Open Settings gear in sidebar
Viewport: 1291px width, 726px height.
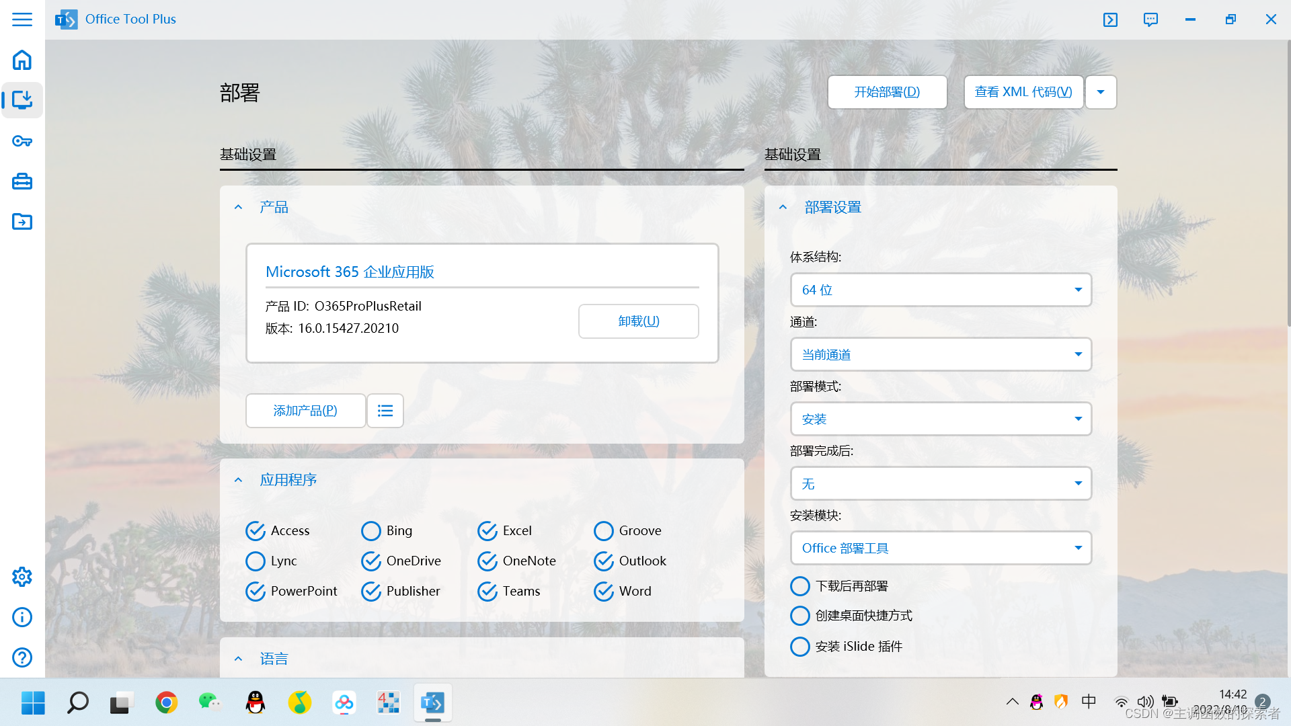tap(22, 577)
